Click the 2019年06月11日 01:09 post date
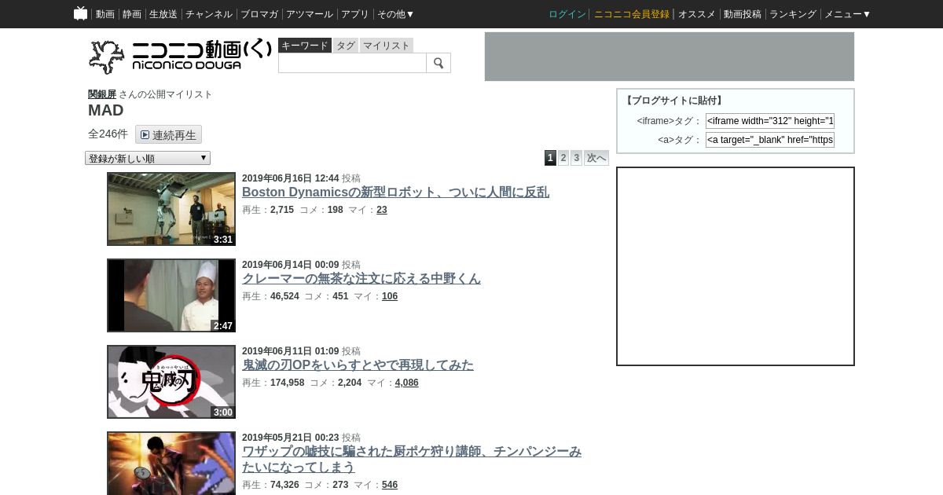This screenshot has width=943, height=495. click(291, 351)
